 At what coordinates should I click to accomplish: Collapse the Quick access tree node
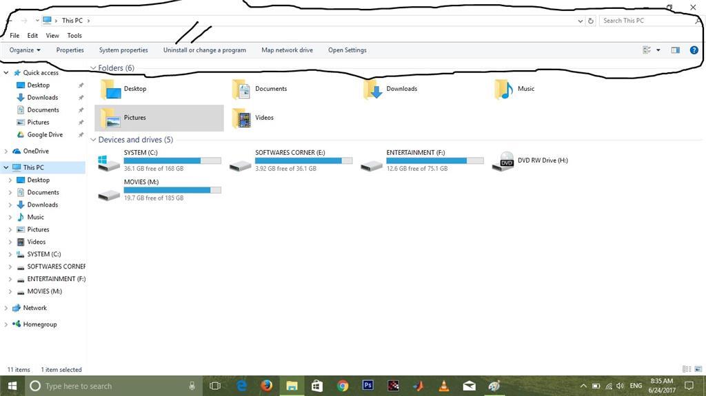click(6, 72)
